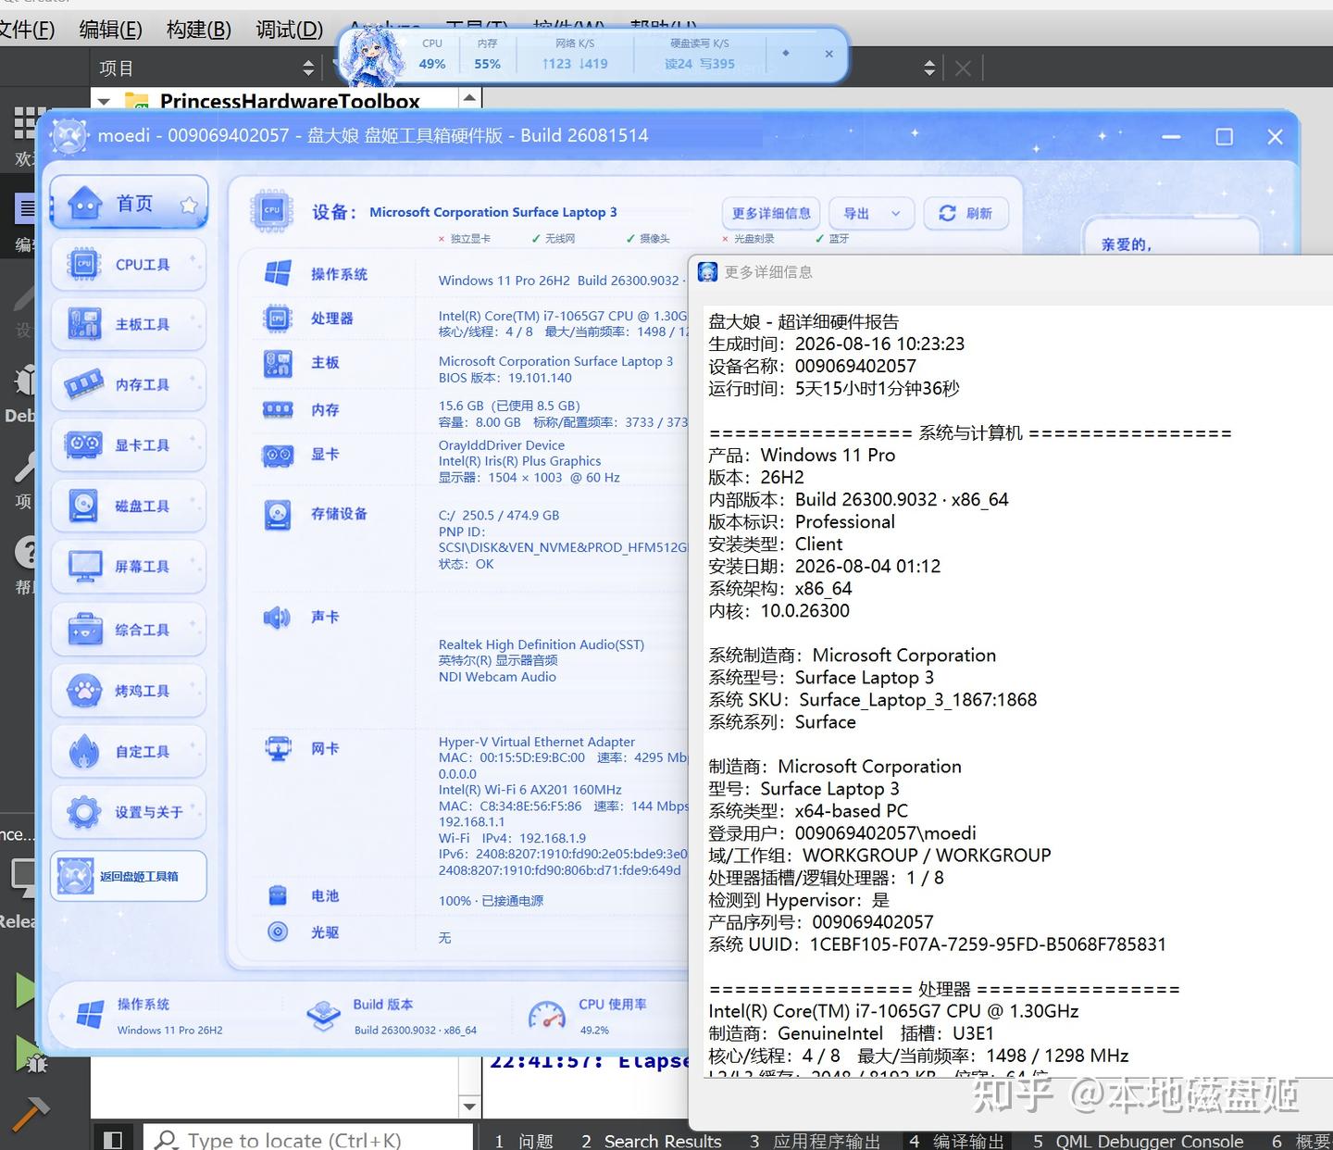Switch to the QML Debugger Console tab
The height and width of the screenshot is (1150, 1333).
point(1138,1141)
